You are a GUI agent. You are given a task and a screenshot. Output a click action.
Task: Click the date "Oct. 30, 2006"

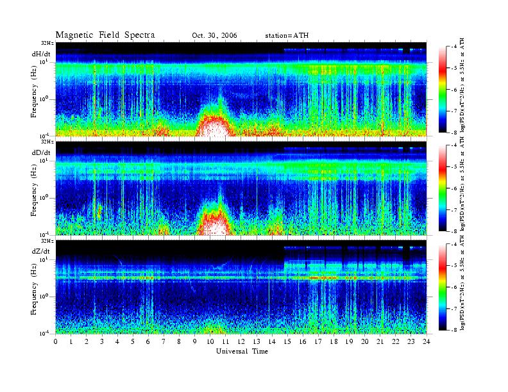214,36
